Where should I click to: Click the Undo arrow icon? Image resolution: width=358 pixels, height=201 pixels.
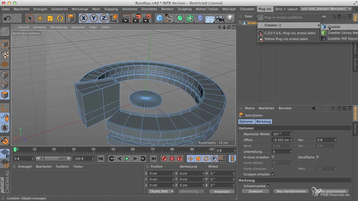pos(7,18)
